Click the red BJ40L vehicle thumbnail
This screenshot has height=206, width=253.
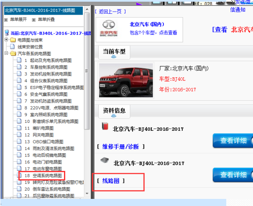click(x=126, y=80)
